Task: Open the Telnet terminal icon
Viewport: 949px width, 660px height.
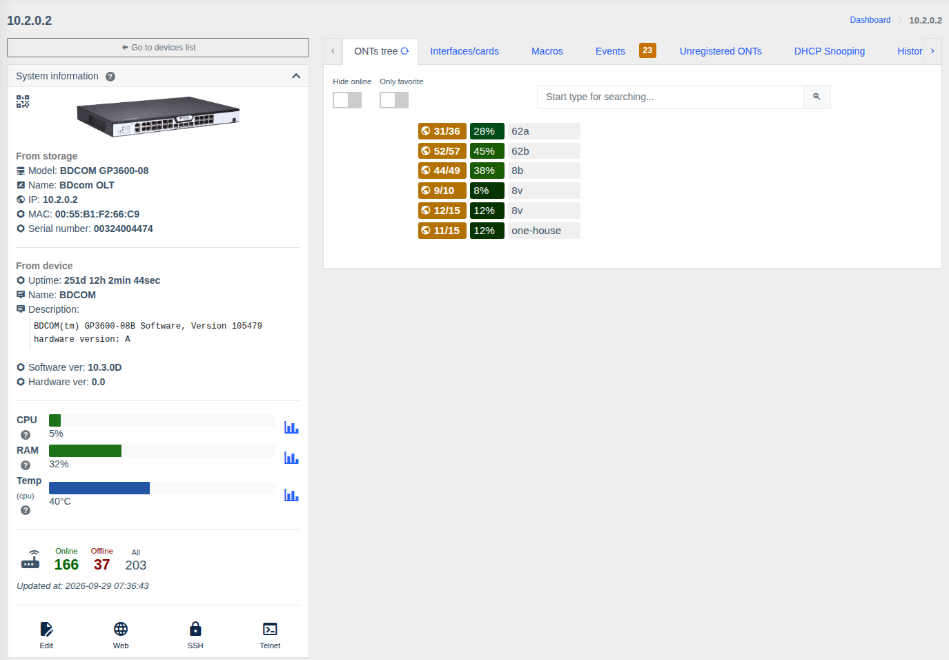Action: click(270, 629)
